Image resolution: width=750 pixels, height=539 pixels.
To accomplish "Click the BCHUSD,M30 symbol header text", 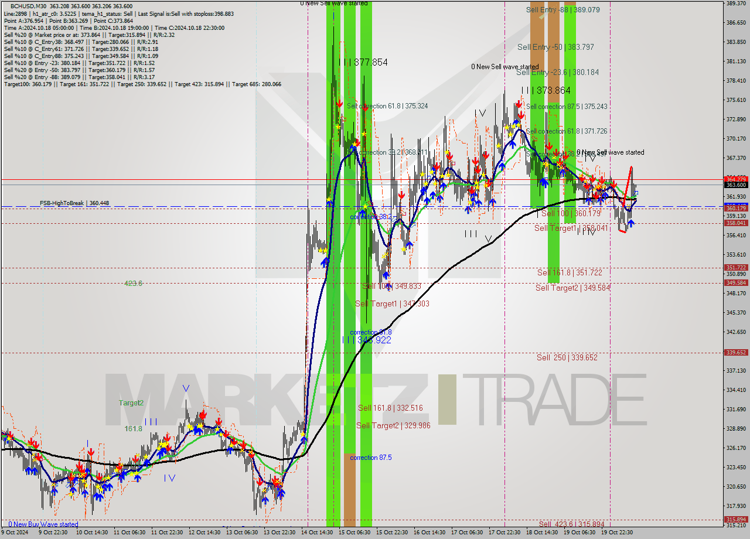I will (29, 6).
